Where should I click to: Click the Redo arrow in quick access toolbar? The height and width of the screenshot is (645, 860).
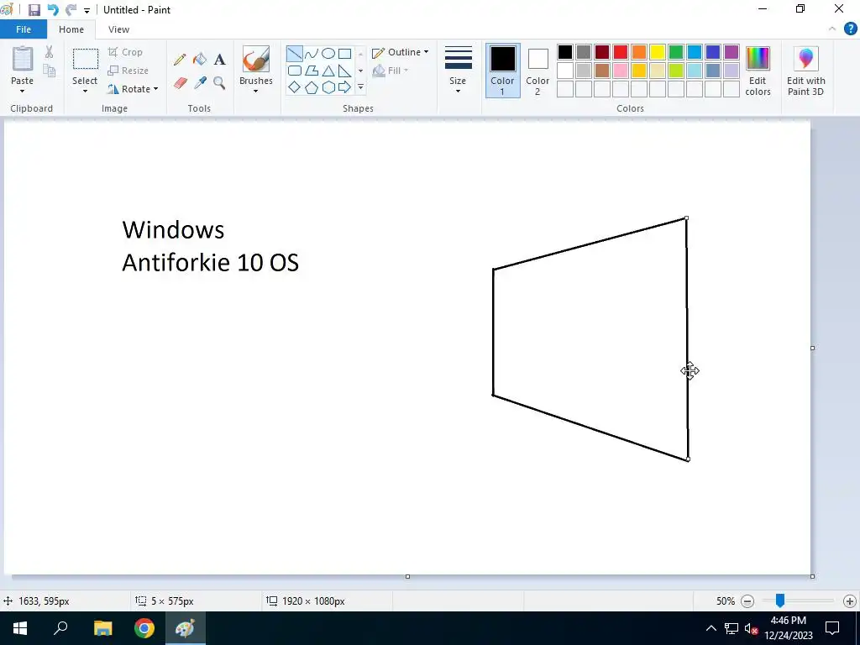71,10
